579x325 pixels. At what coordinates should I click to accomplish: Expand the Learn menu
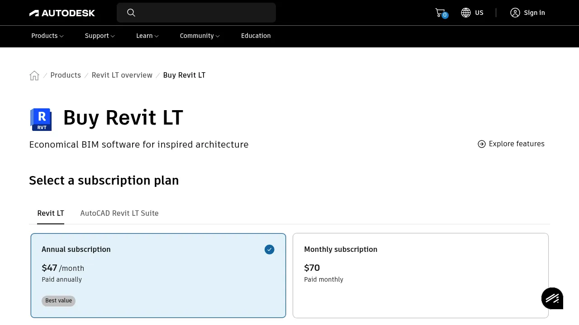click(147, 36)
